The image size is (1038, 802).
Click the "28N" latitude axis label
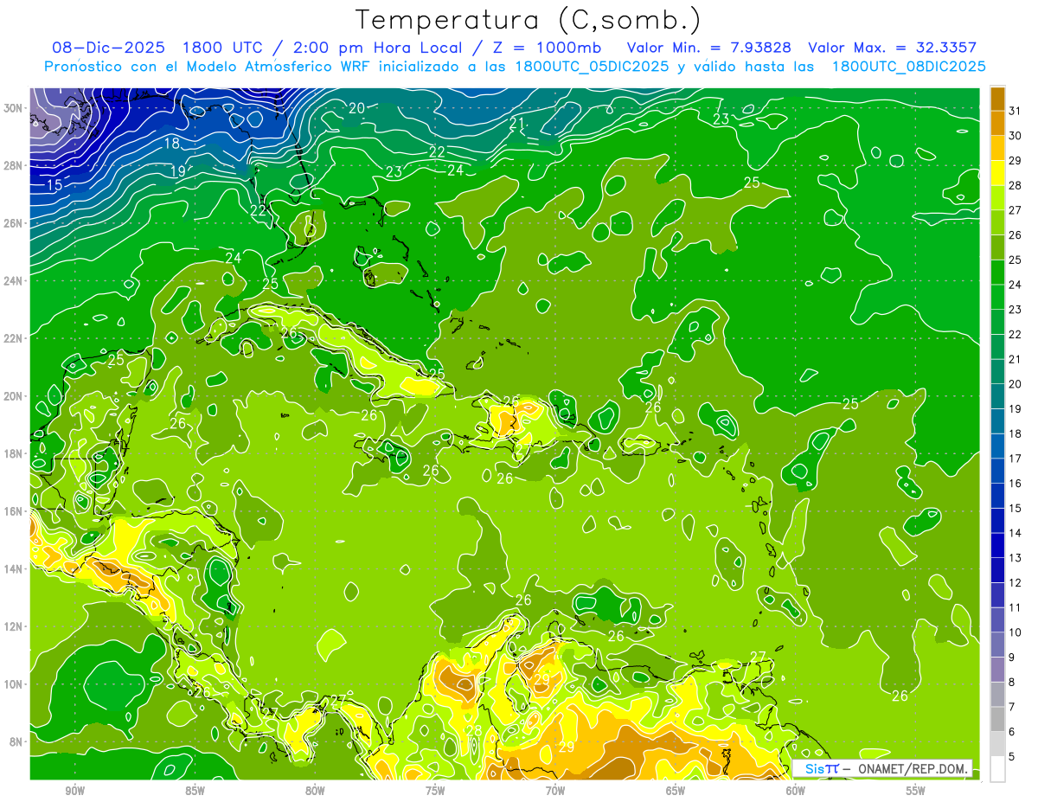coord(14,165)
